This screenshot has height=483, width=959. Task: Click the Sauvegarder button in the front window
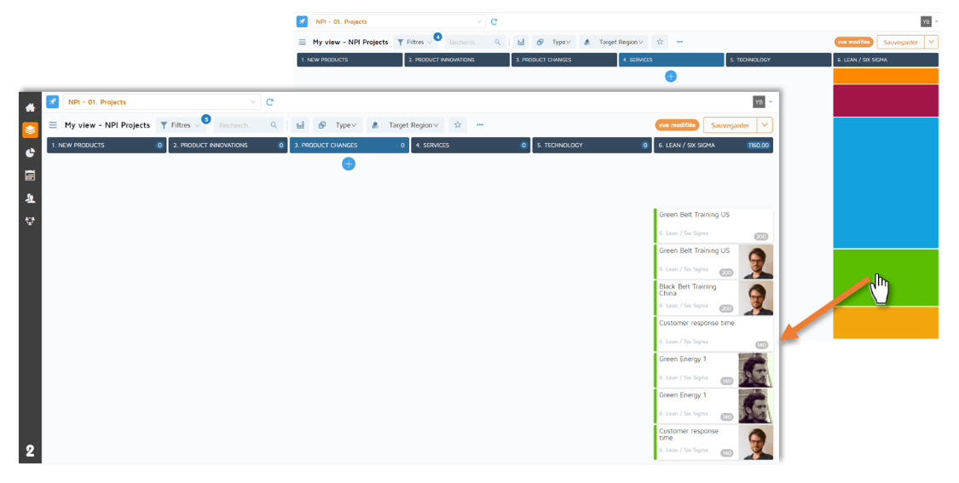tap(730, 125)
